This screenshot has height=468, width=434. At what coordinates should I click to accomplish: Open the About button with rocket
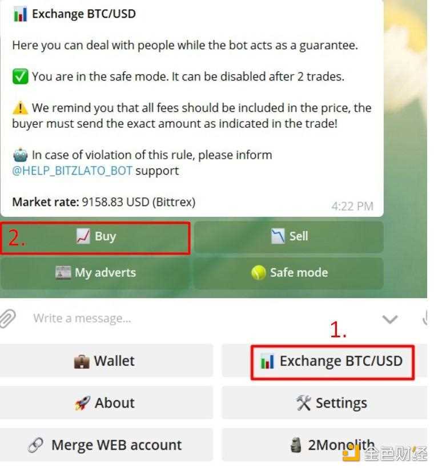point(106,402)
